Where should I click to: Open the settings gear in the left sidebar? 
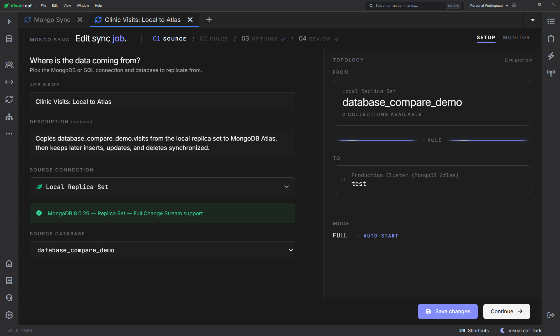click(9, 315)
